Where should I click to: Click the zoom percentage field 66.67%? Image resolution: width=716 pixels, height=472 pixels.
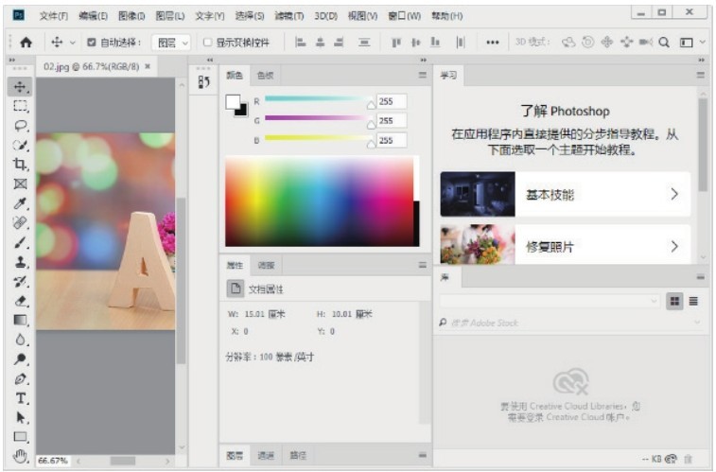click(x=53, y=461)
